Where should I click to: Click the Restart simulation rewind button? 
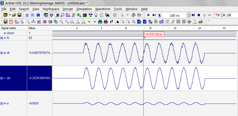(x=193, y=15)
